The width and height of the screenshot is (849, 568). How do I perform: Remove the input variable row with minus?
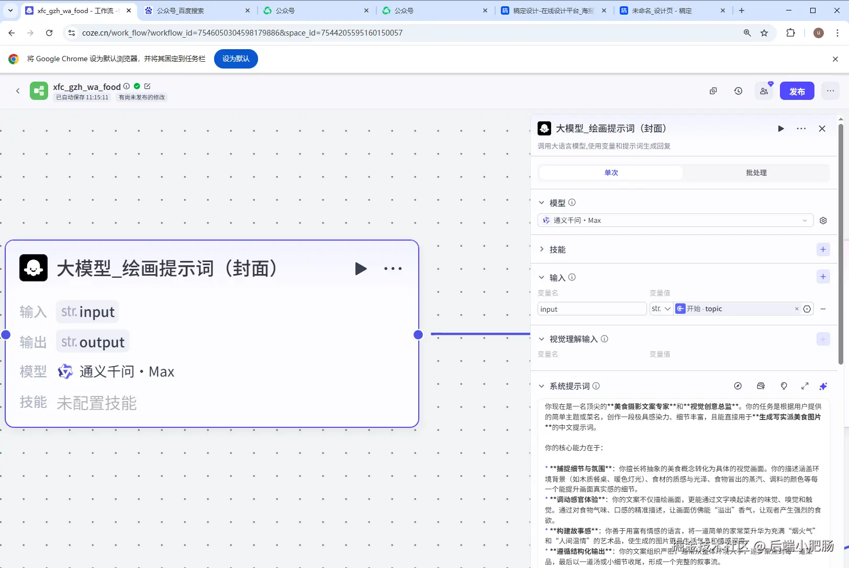coord(823,309)
